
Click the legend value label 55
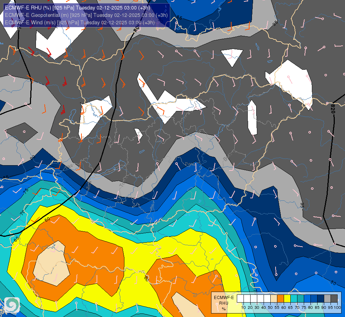click(277, 307)
